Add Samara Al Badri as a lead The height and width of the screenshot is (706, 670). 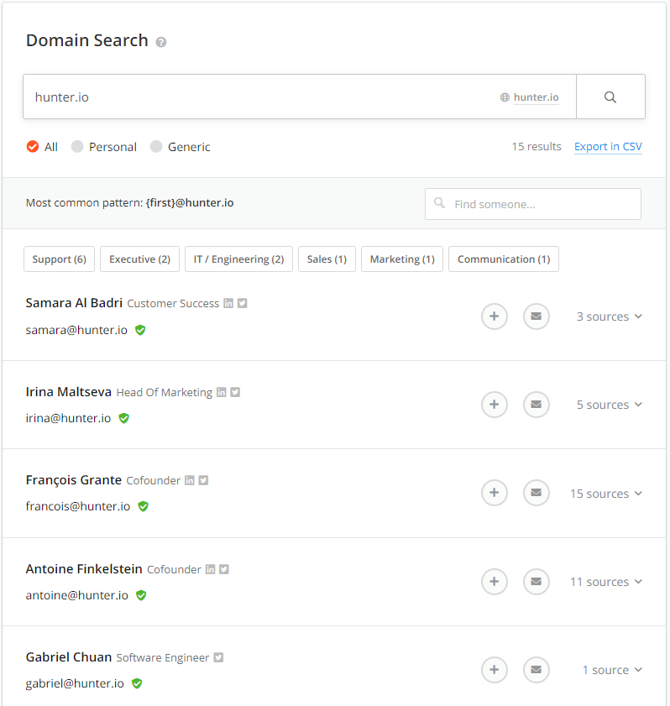(494, 316)
